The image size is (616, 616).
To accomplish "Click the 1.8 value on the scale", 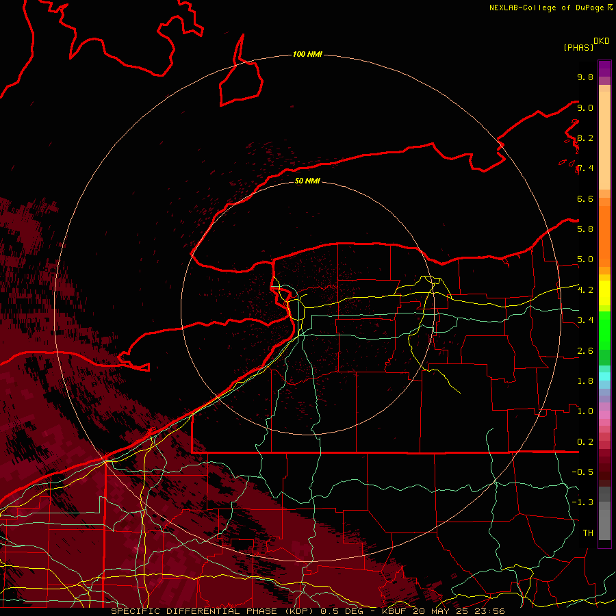I will pyautogui.click(x=585, y=381).
